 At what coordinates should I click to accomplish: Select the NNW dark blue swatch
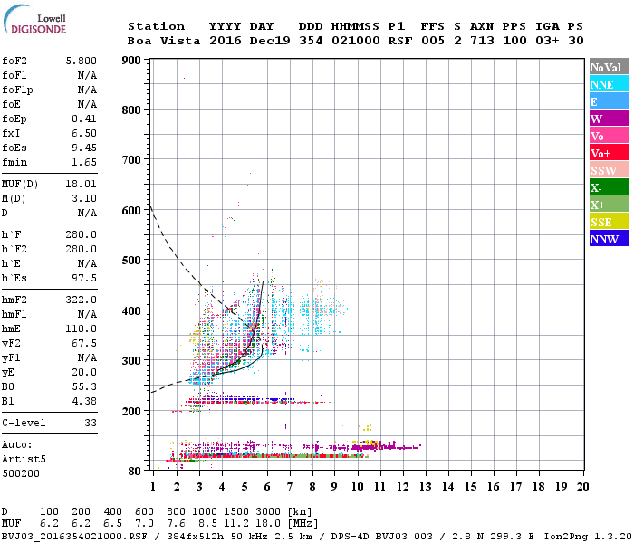[x=609, y=238]
